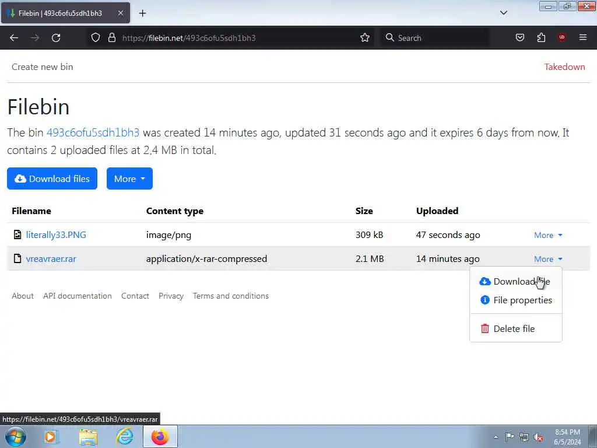Screen dimensions: 597x448
Task: Open the shield tracking protection icon
Action: pyautogui.click(x=96, y=37)
